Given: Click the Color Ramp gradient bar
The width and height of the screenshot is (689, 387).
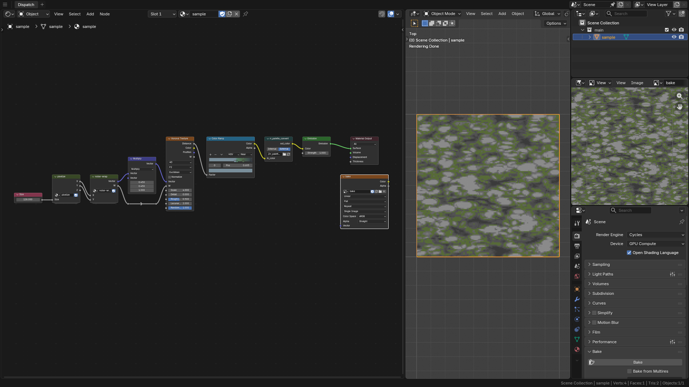Looking at the screenshot, I should tap(230, 160).
